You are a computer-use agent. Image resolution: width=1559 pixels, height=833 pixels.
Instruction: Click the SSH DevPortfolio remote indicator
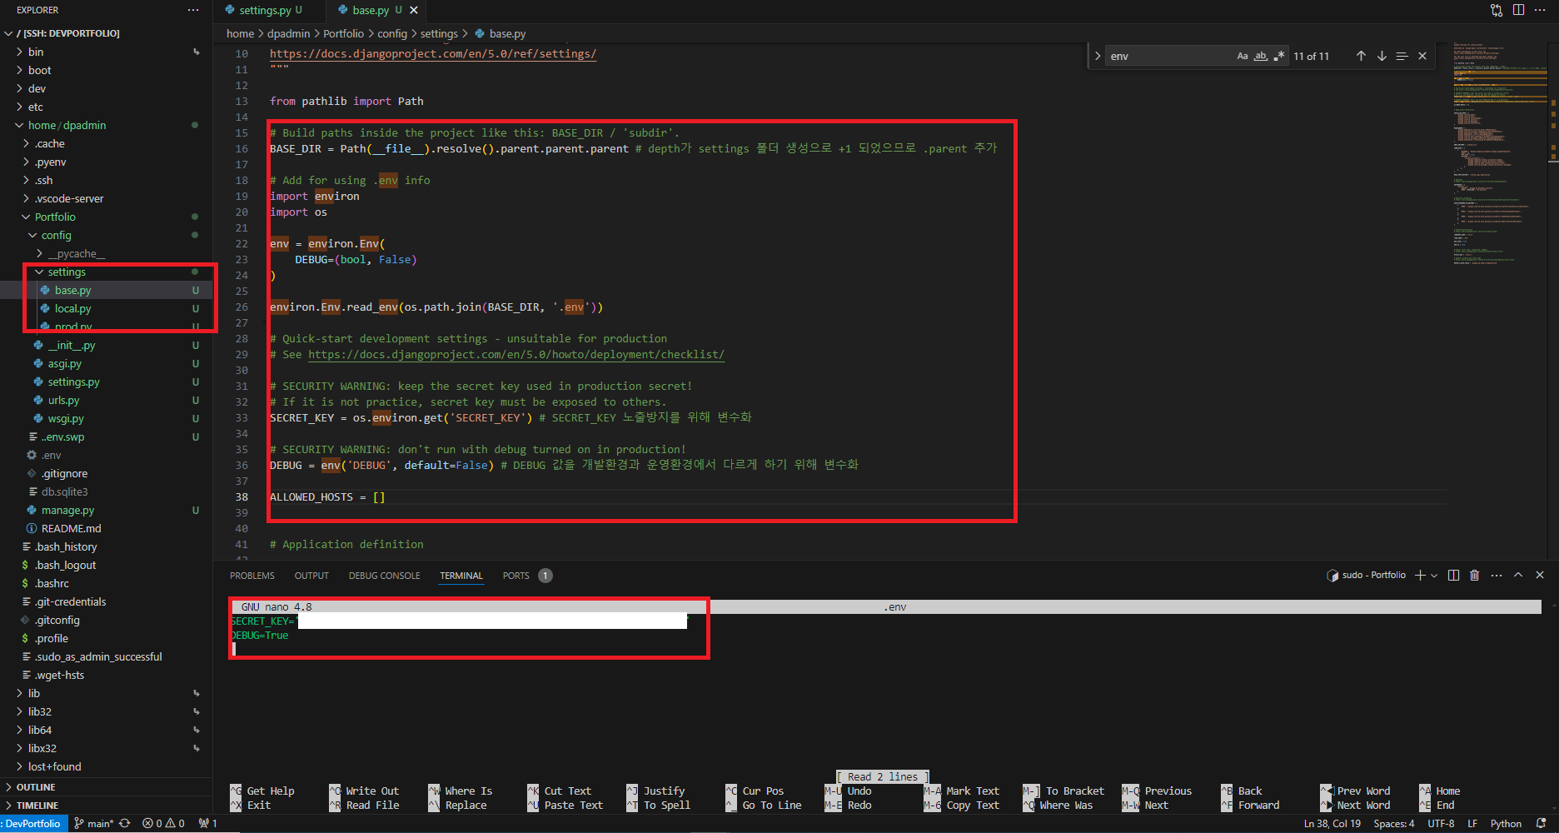(x=33, y=824)
